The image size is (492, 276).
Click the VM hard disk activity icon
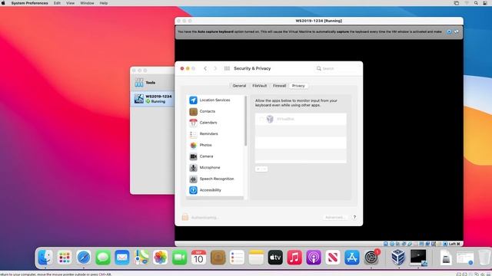click(x=386, y=244)
